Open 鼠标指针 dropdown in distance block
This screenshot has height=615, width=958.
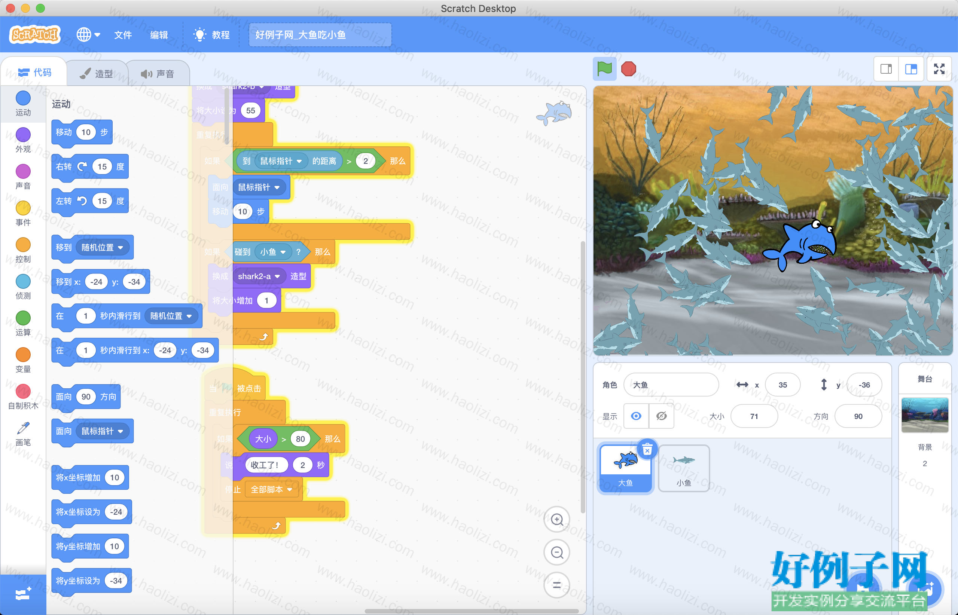pos(281,161)
